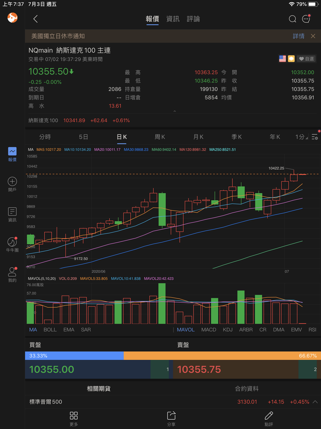
Task: Tap the last price 10355.50
Action: 48,71
